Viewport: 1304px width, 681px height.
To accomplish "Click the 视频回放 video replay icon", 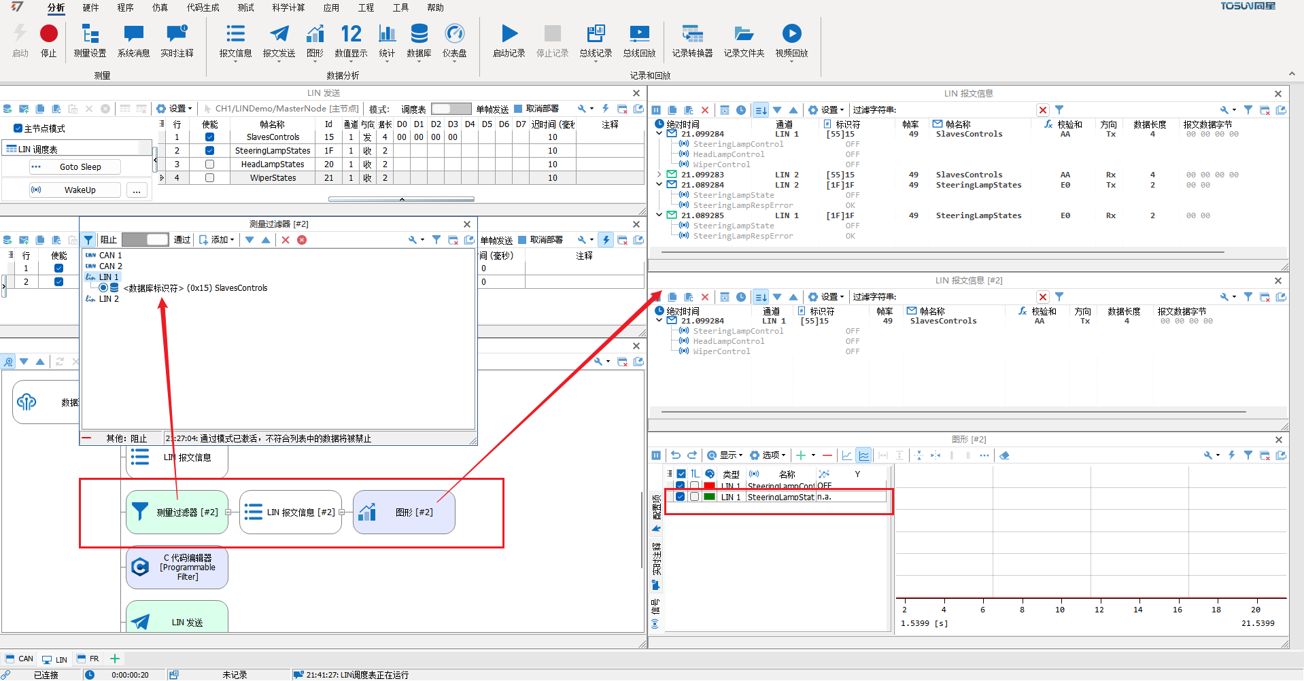I will coord(791,34).
